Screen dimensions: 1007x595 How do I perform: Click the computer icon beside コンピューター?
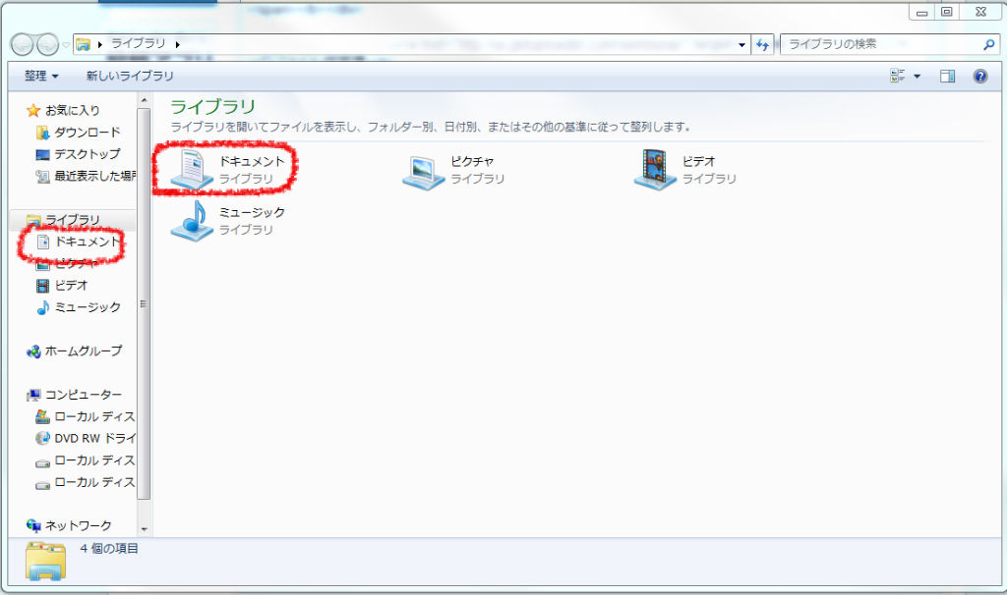tap(33, 395)
